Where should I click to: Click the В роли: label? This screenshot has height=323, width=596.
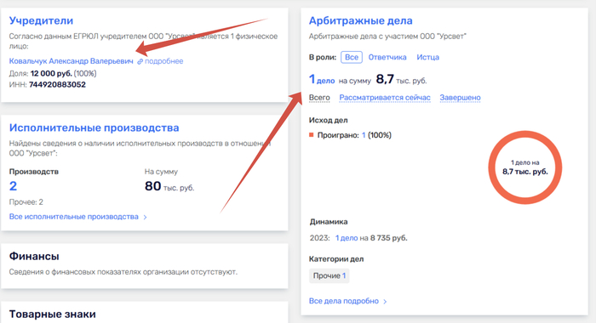pos(323,57)
